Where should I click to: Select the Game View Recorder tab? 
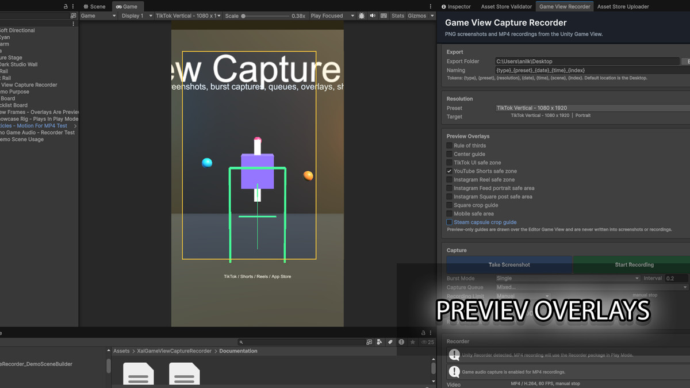click(565, 7)
